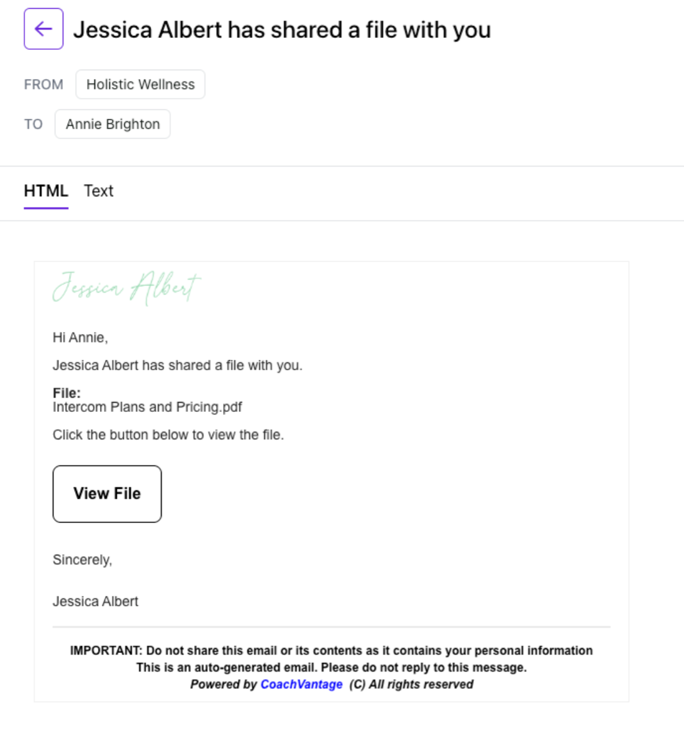Viewport: 684px width, 748px height.
Task: Click the bold File: label
Action: (66, 393)
